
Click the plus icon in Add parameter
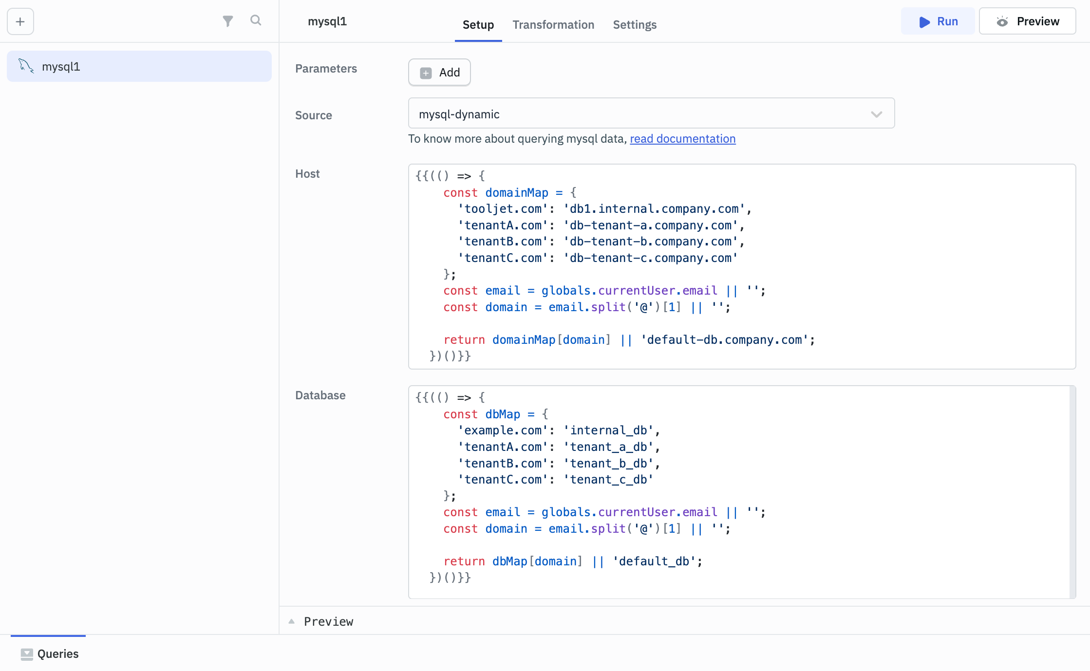tap(426, 73)
